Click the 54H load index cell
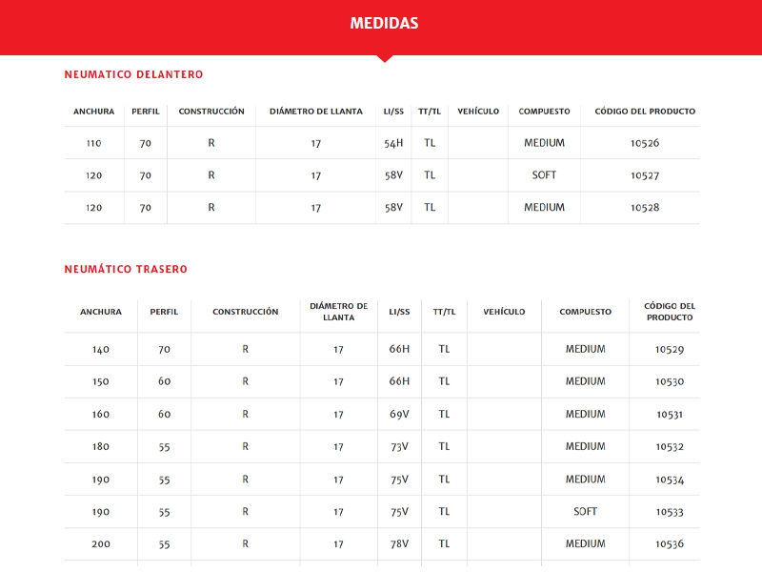 (x=393, y=143)
